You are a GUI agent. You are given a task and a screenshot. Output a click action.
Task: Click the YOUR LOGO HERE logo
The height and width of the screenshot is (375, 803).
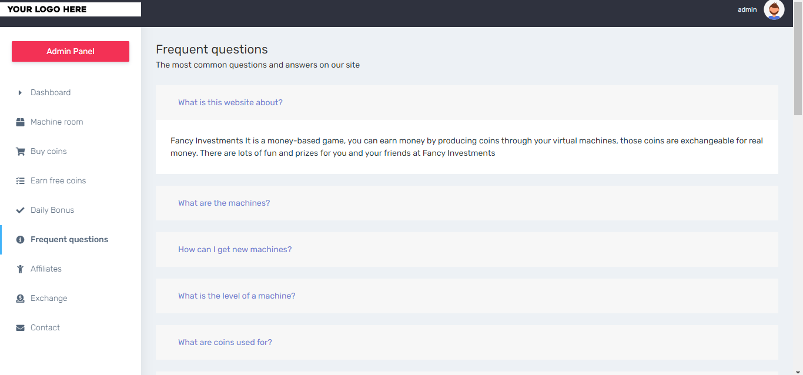[71, 9]
